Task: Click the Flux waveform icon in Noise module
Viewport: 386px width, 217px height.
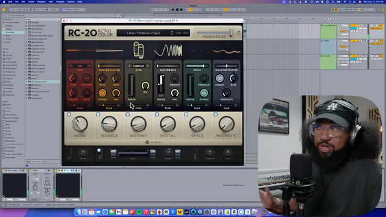Action: (x=89, y=105)
